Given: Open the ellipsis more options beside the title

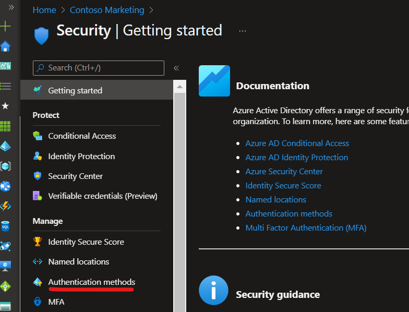Looking at the screenshot, I should point(243,31).
